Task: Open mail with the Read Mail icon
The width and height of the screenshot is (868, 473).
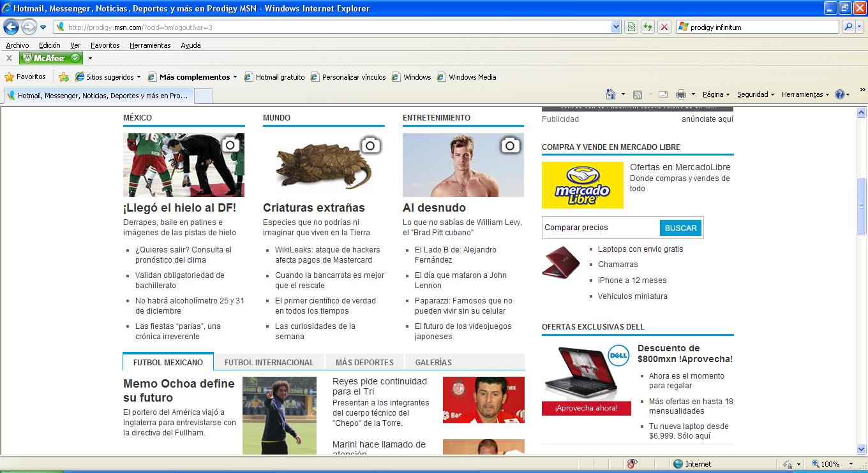Action: [x=662, y=94]
